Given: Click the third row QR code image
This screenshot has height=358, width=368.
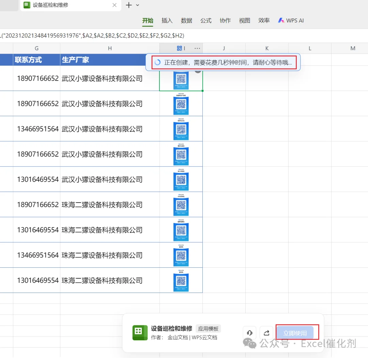Looking at the screenshot, I should pyautogui.click(x=181, y=129).
